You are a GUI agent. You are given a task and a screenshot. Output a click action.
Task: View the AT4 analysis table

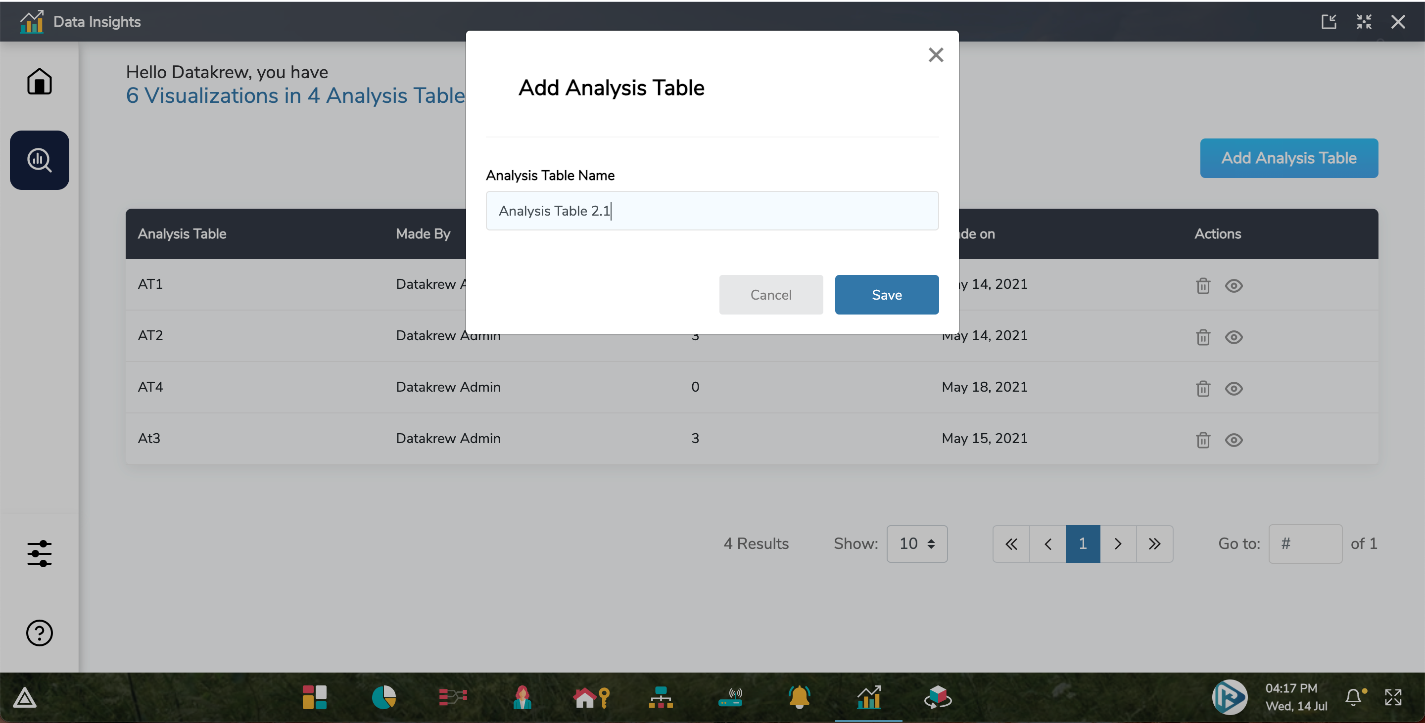(x=1234, y=389)
